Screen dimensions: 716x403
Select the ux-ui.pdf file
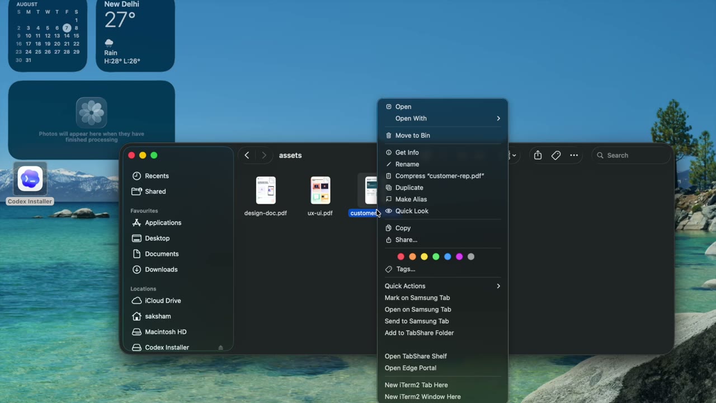tap(321, 196)
